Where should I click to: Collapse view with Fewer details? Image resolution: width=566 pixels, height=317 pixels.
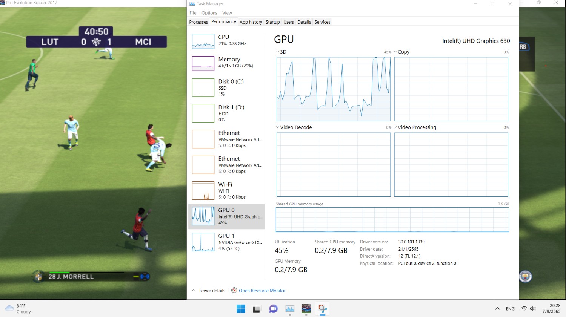pos(212,291)
